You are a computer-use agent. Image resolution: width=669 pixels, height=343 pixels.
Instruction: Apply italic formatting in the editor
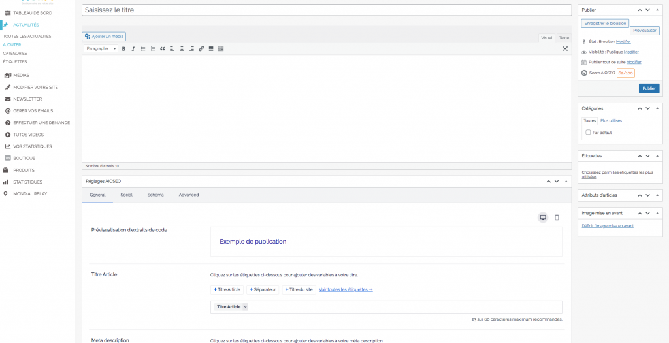133,49
